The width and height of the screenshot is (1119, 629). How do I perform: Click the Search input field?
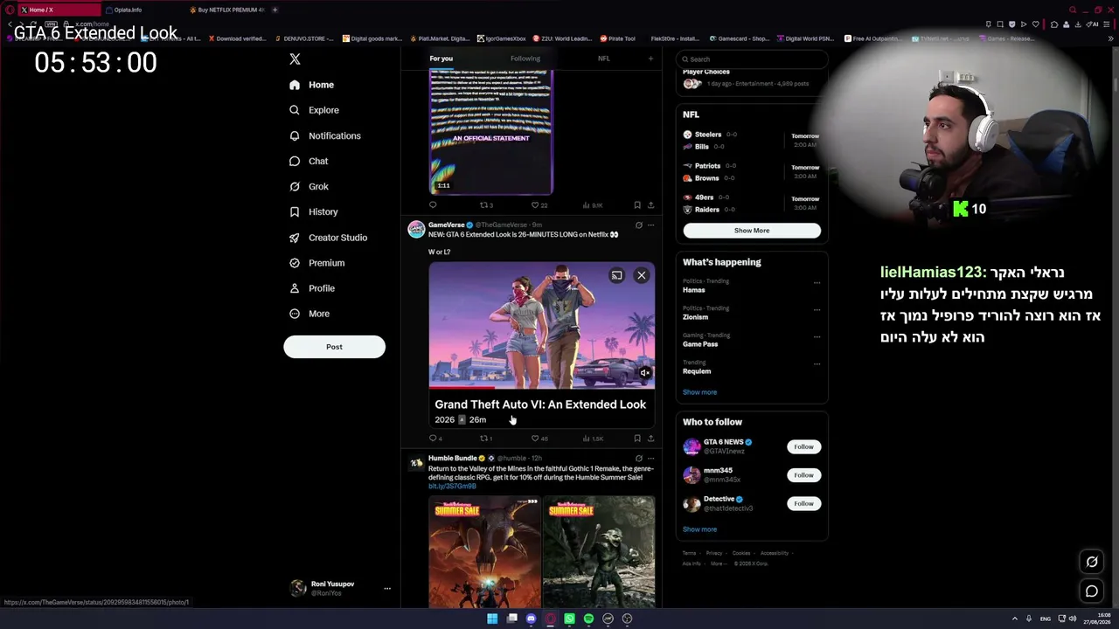point(752,59)
